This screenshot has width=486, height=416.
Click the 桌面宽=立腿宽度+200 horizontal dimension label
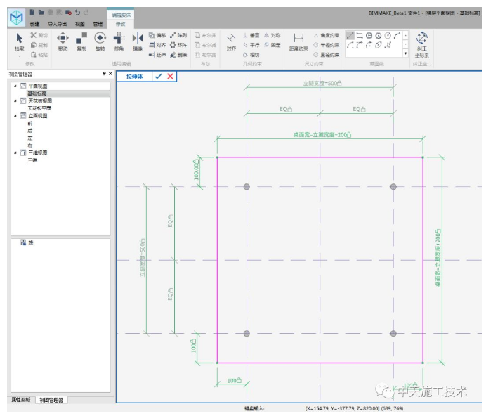(x=322, y=135)
